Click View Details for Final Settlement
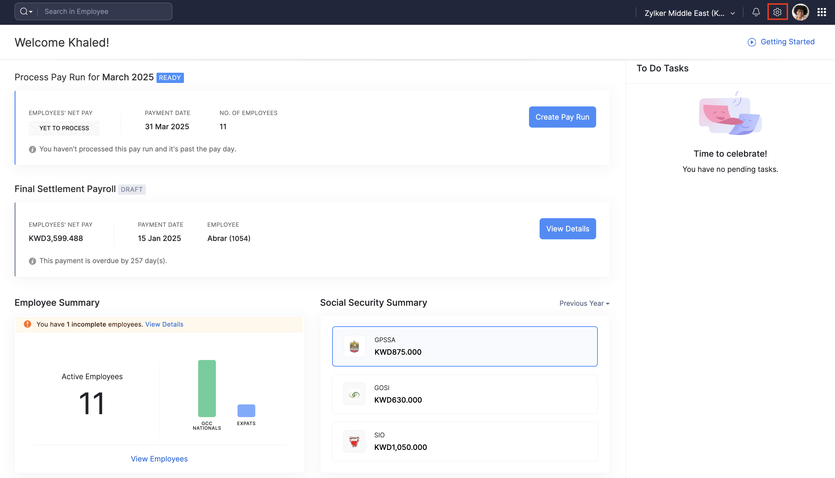Screen dimensions: 835x478 [567, 229]
